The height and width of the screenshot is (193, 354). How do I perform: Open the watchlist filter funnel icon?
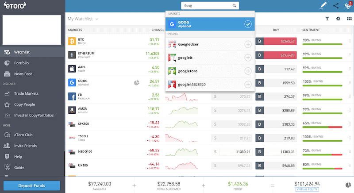pos(327,19)
